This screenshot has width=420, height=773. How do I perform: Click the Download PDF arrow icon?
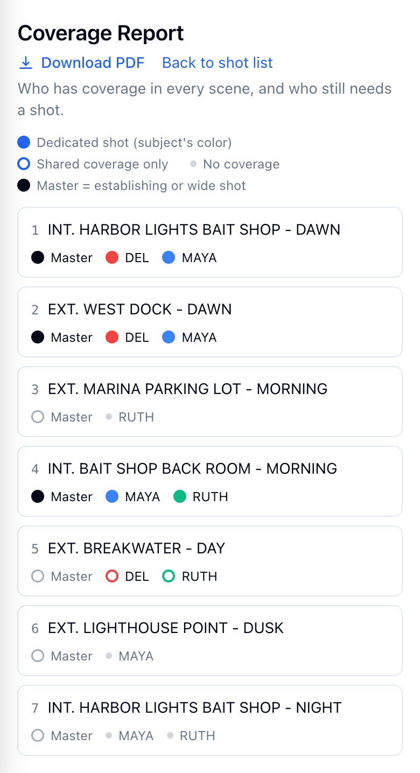coord(25,63)
